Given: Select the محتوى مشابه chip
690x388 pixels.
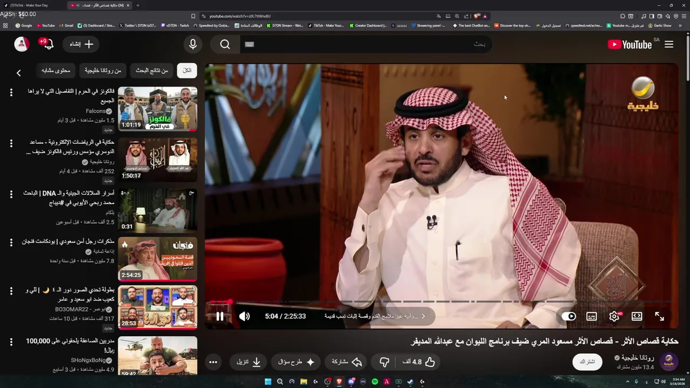Looking at the screenshot, I should [56, 71].
